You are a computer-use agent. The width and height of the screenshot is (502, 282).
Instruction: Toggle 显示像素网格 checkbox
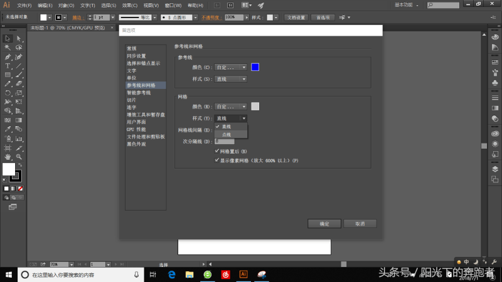tap(216, 160)
